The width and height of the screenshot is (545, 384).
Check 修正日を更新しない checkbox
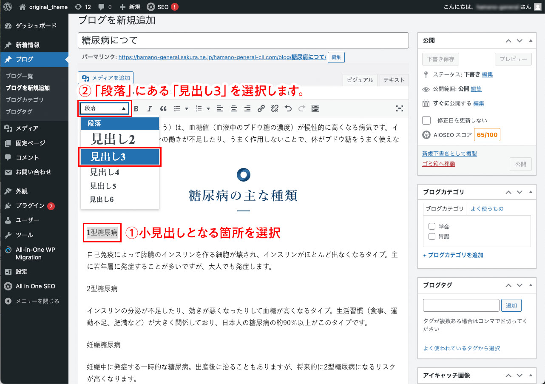pos(426,120)
